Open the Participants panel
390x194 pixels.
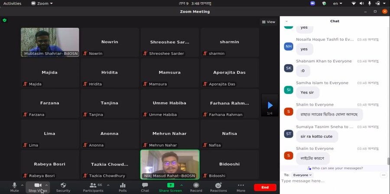[93, 187]
